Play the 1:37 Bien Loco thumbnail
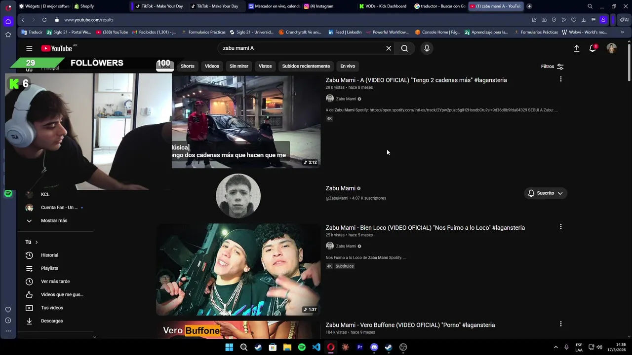Viewport: 632px width, 355px height. pos(238,270)
